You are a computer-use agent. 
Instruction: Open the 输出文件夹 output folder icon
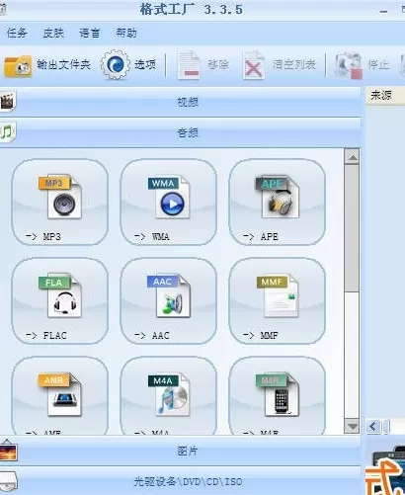pos(18,66)
